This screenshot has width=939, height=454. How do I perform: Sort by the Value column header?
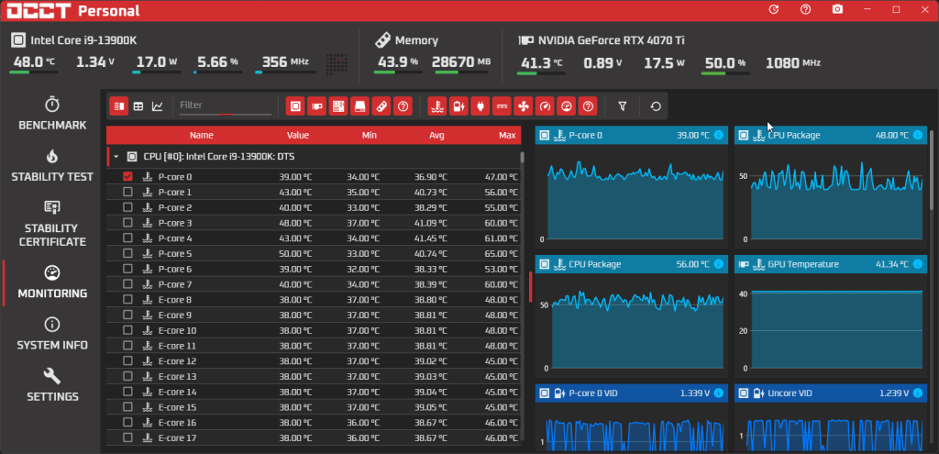[298, 136]
